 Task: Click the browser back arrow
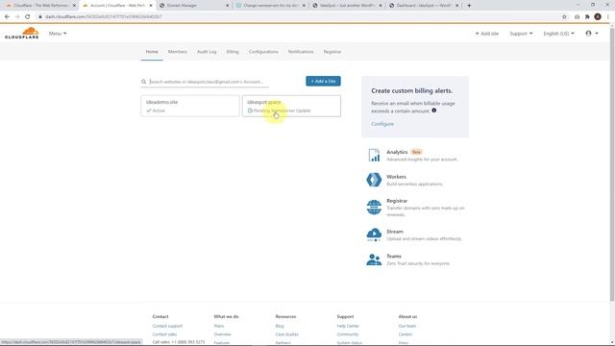point(7,17)
